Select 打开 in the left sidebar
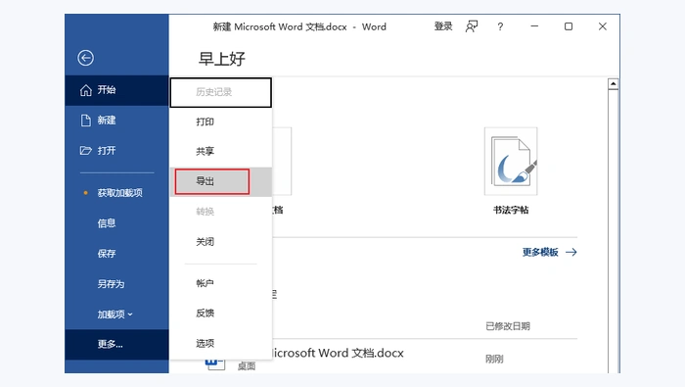685x387 pixels. coord(116,151)
